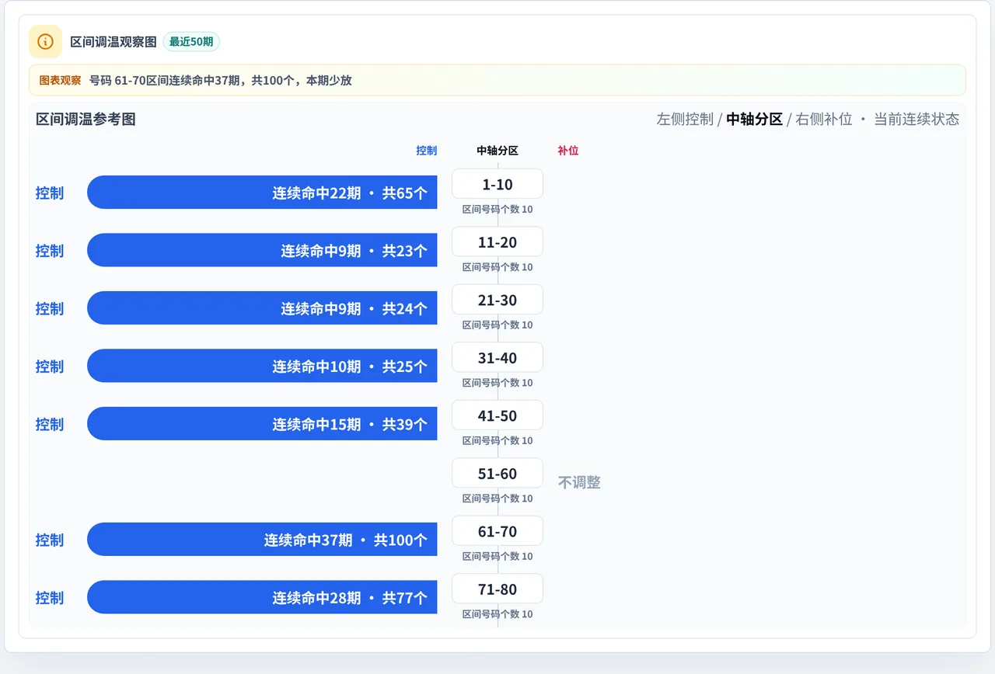Select the 31-40 range box
This screenshot has height=674, width=995.
pos(497,357)
